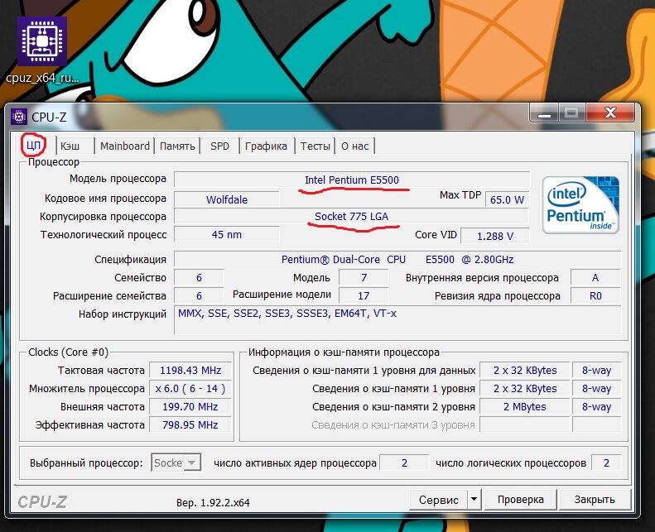Click the Проверка button
The image size is (655, 532).
pos(521,499)
